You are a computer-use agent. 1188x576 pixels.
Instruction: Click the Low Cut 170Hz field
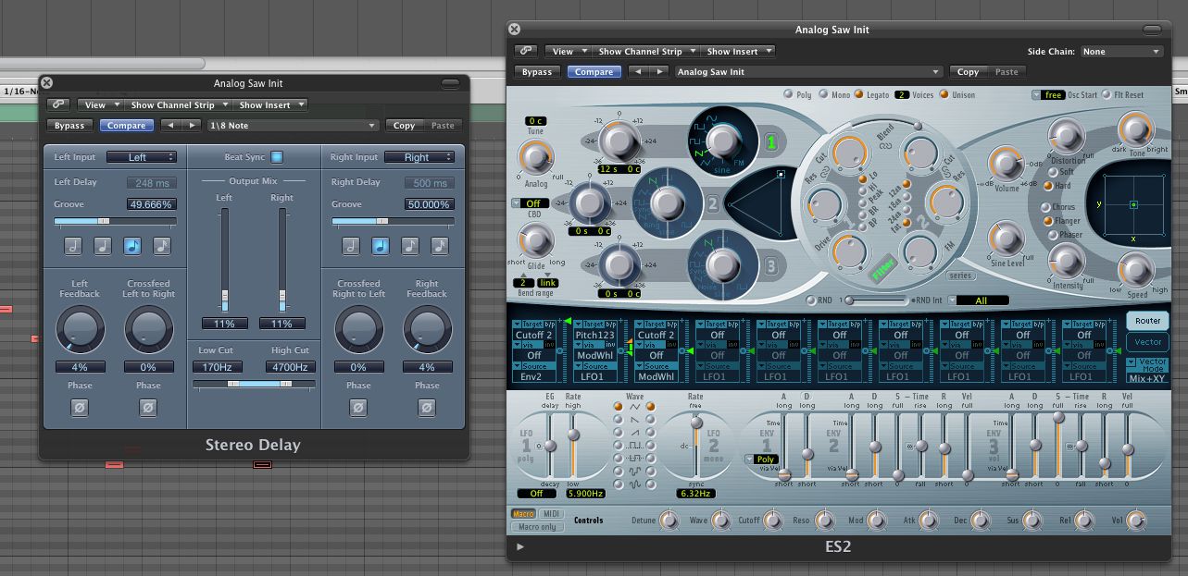tap(218, 367)
